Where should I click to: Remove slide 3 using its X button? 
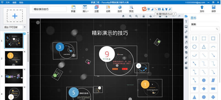[x=24, y=69]
